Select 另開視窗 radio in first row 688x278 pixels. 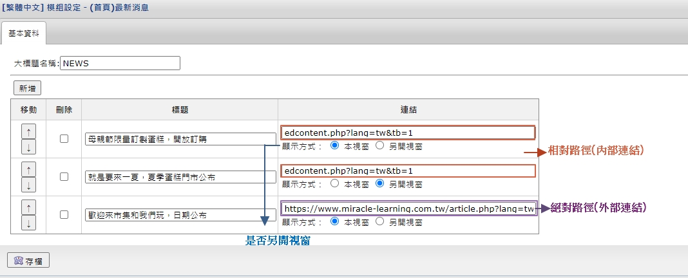(379, 145)
